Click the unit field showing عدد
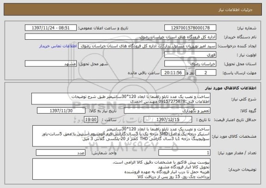This screenshot has width=266, height=188. (x=60, y=153)
